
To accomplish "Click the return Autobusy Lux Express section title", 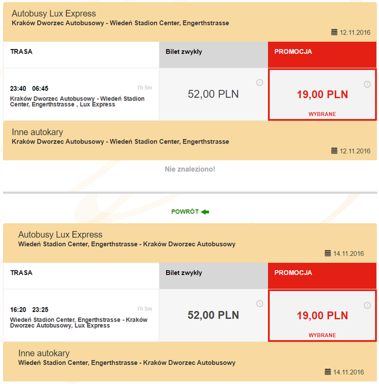I will coord(60,235).
